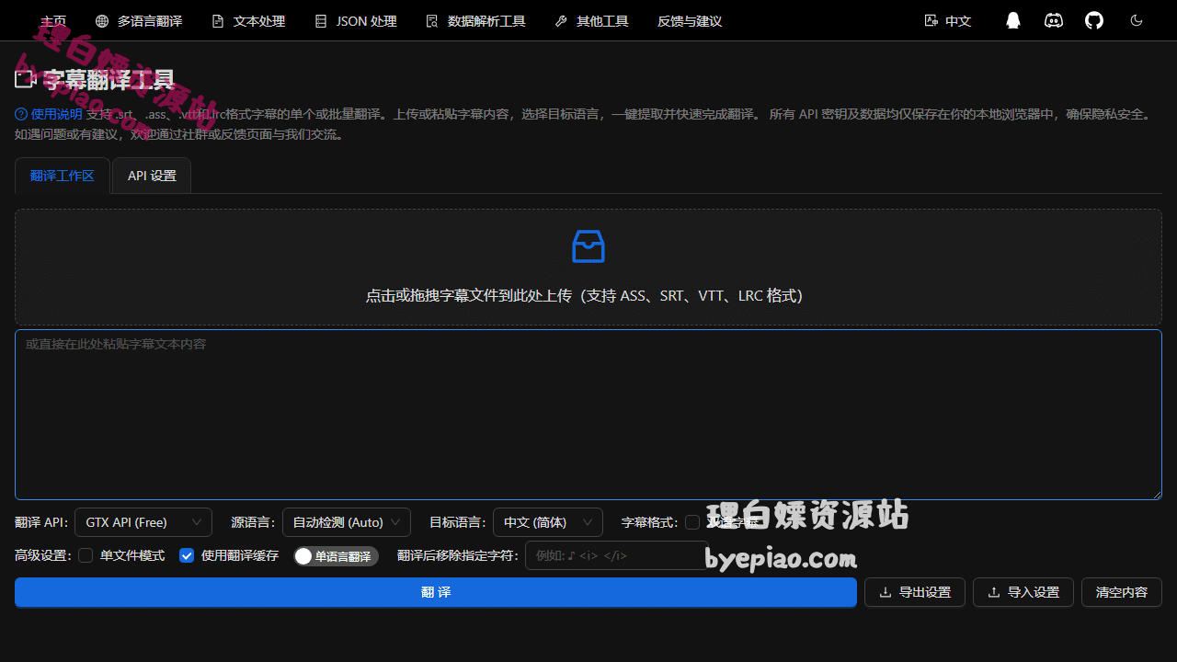Open the 目标语言 dropdown
1177x662 pixels.
tap(547, 522)
